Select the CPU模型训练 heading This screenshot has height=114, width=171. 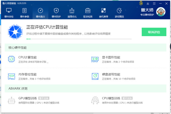point(111,98)
